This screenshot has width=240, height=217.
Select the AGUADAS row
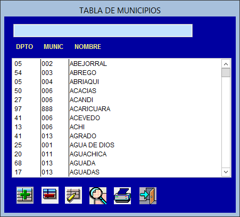(117, 172)
